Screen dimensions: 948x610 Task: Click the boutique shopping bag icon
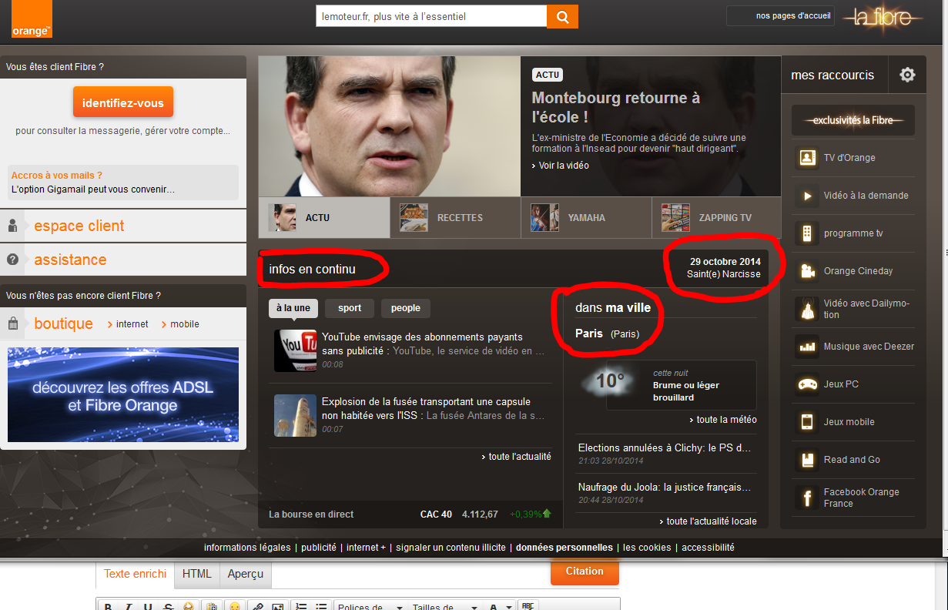coord(13,323)
